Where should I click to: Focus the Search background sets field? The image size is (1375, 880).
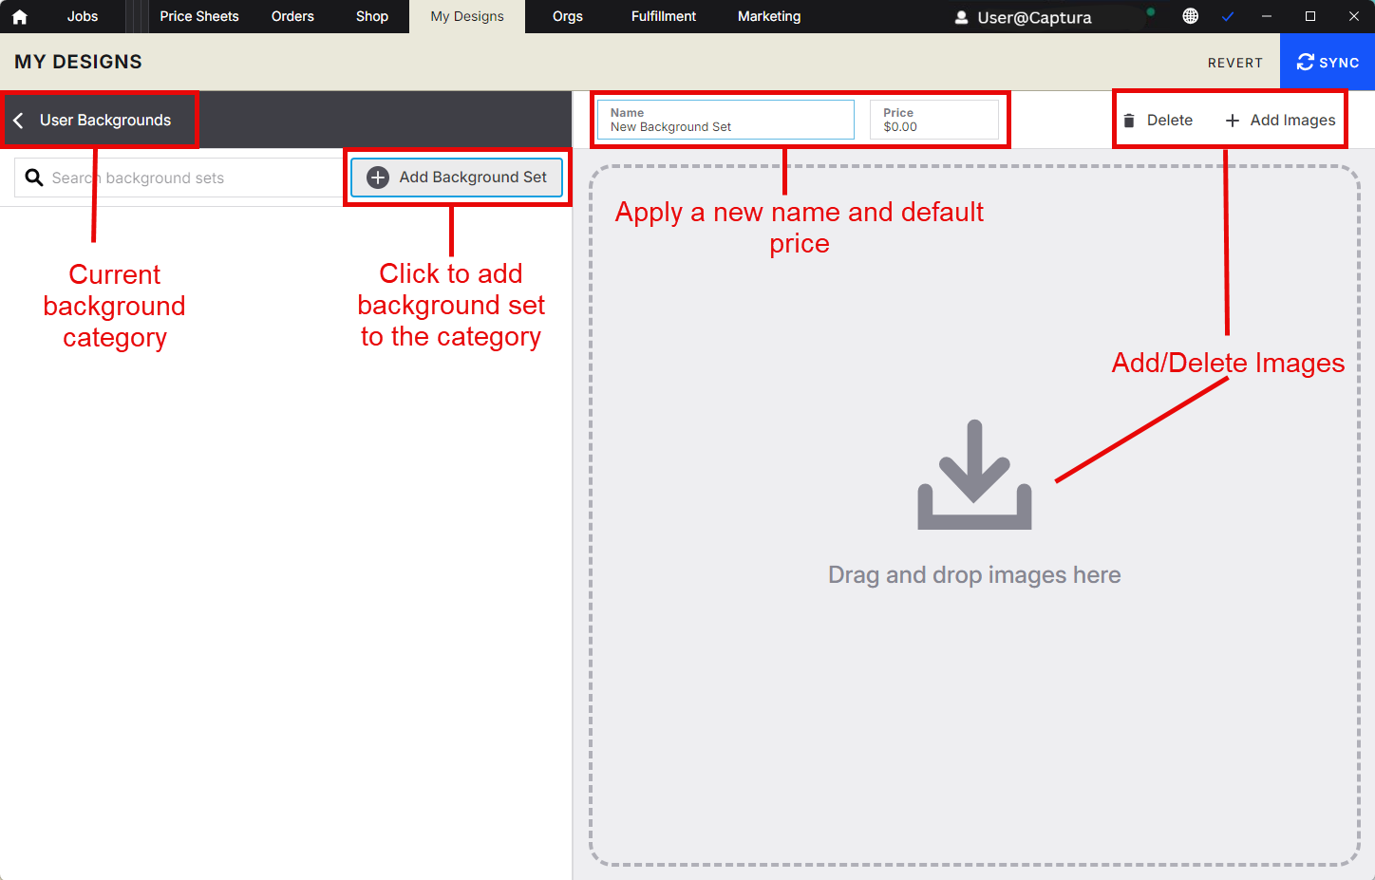tap(179, 178)
